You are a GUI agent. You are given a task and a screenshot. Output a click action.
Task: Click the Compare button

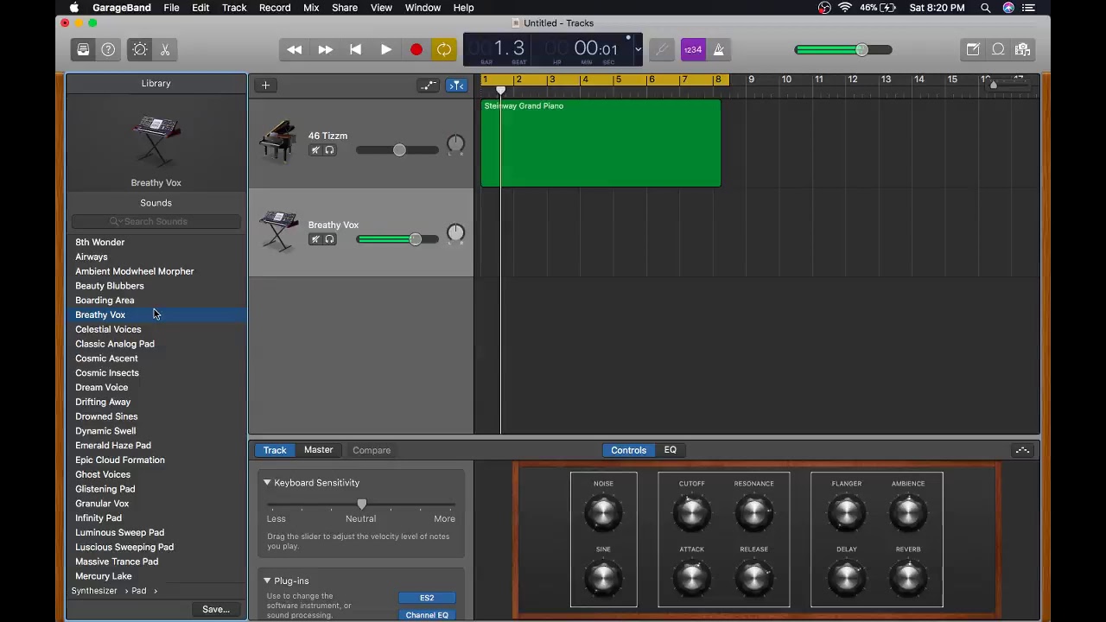pyautogui.click(x=372, y=450)
